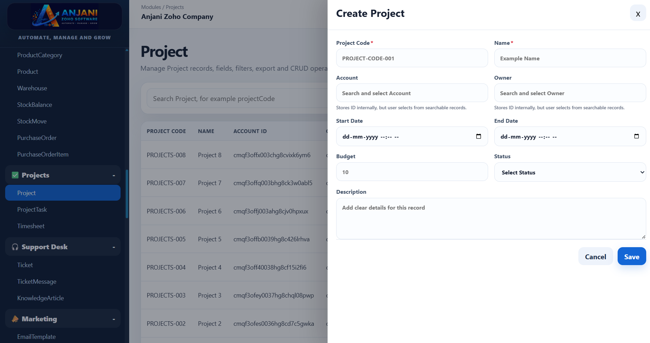
Task: Open the Start Date calendar picker icon
Action: tap(478, 137)
